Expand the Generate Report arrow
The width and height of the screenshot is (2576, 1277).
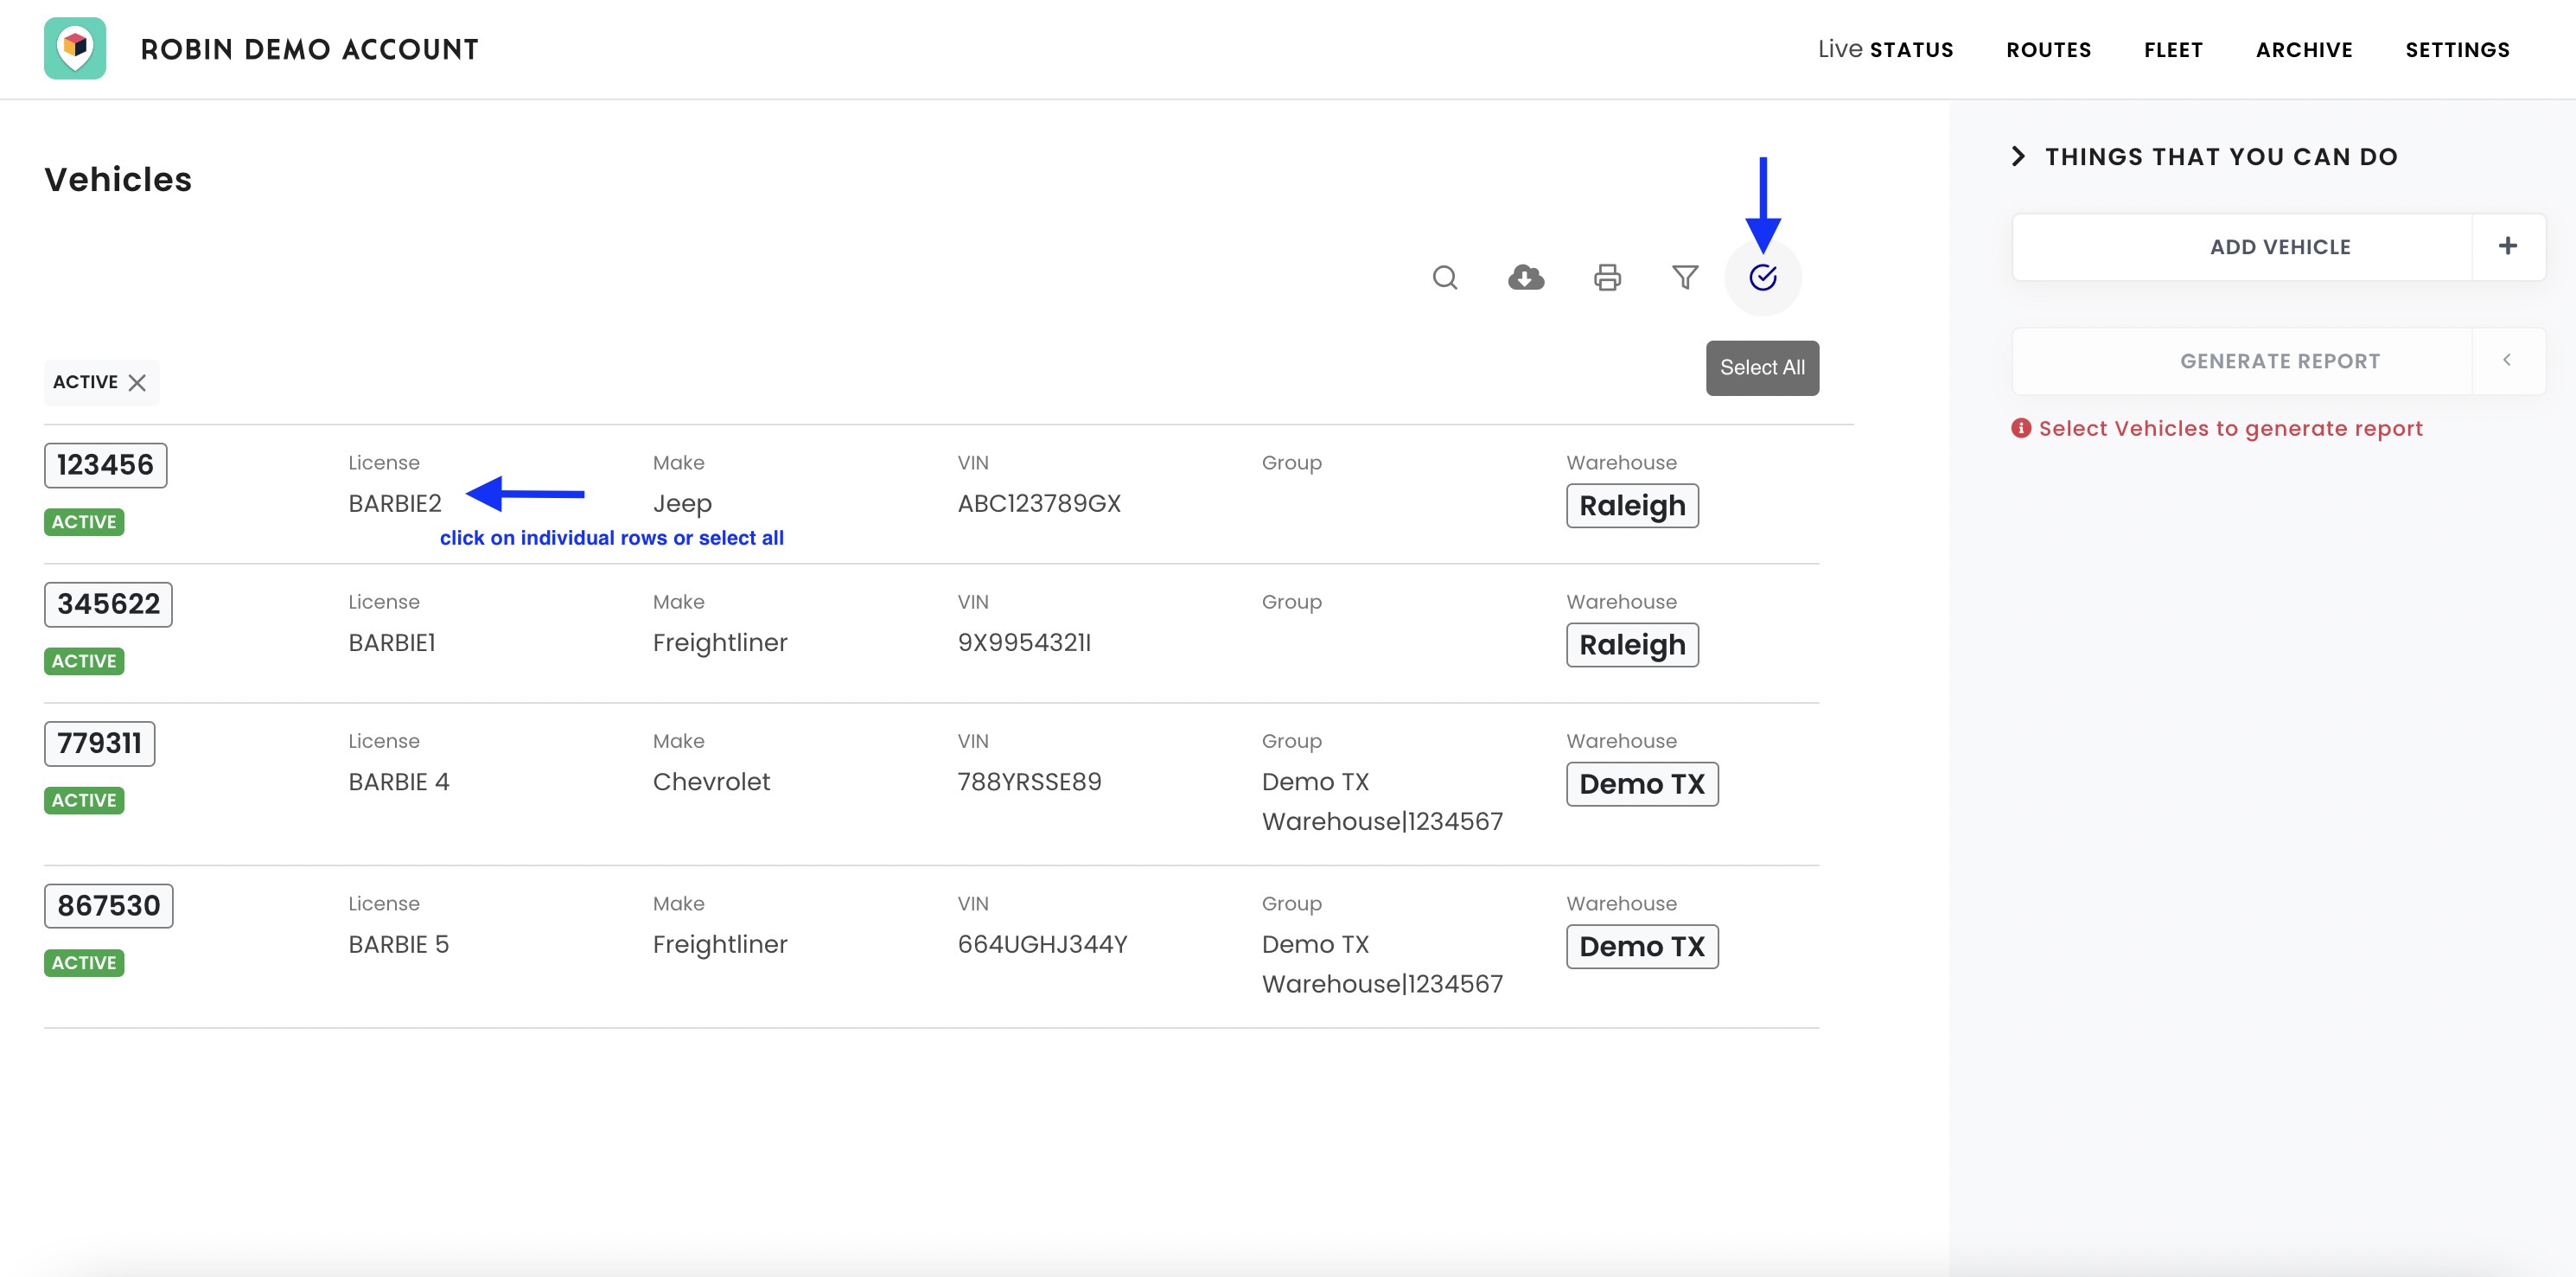2506,360
